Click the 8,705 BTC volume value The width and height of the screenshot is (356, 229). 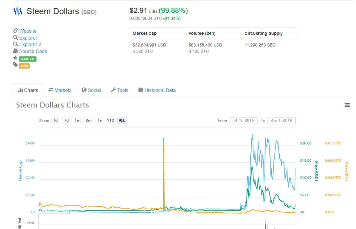(198, 51)
